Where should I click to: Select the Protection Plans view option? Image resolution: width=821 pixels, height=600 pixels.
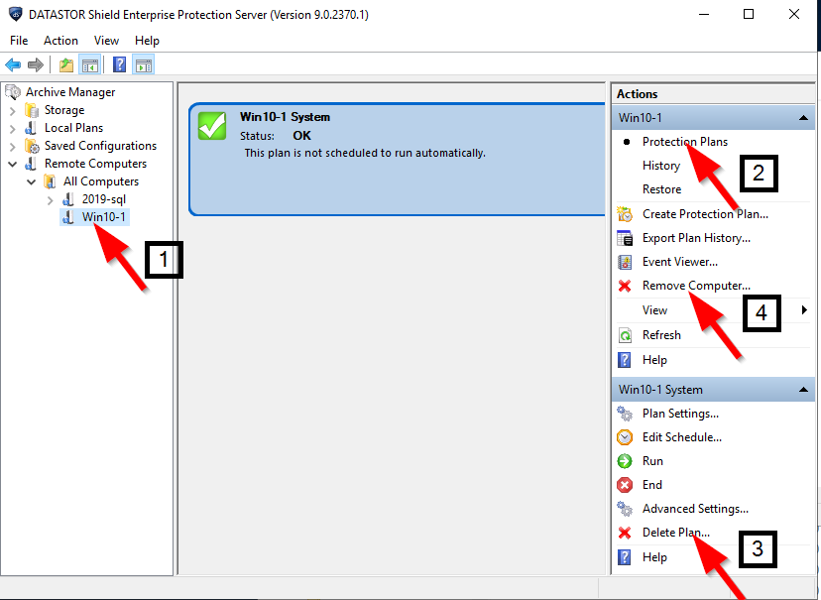[685, 142]
